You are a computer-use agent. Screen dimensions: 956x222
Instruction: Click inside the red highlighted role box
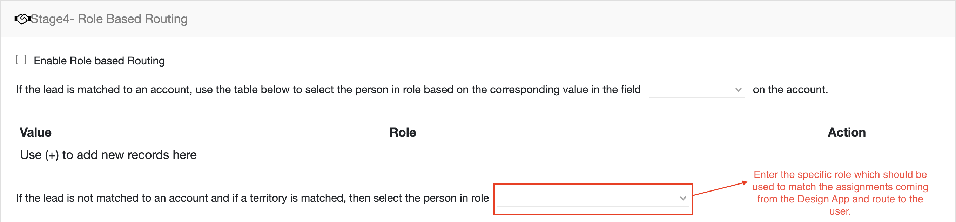click(x=593, y=199)
